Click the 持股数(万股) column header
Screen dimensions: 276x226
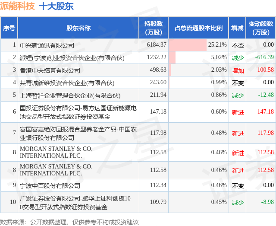pos(154,28)
